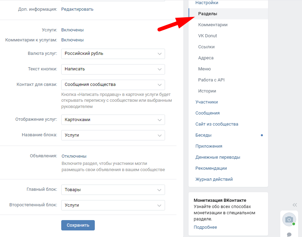
Task: Click the Сохранить button
Action: (x=78, y=225)
